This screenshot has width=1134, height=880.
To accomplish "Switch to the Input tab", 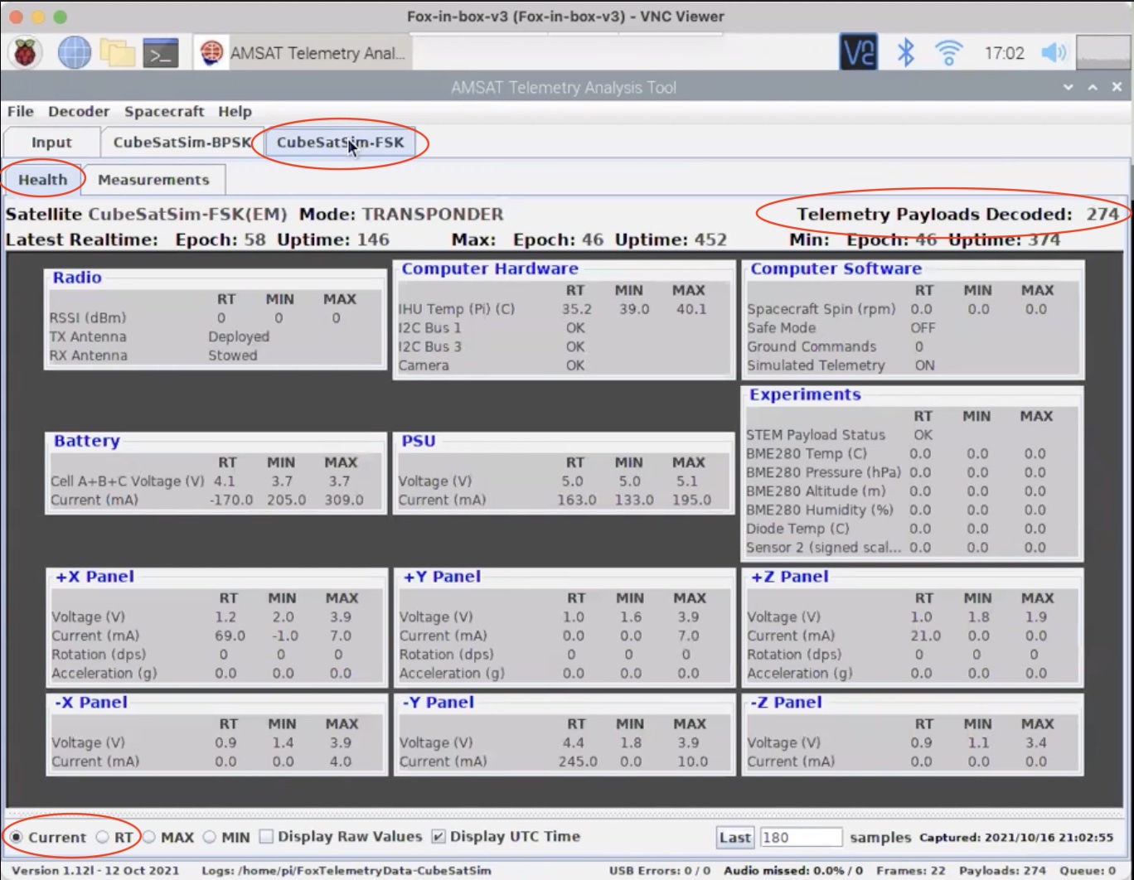I will click(x=51, y=143).
